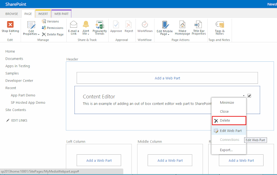Screen dimensions: 277x175
Task: Click Connections in web part menu
Action: (229, 140)
